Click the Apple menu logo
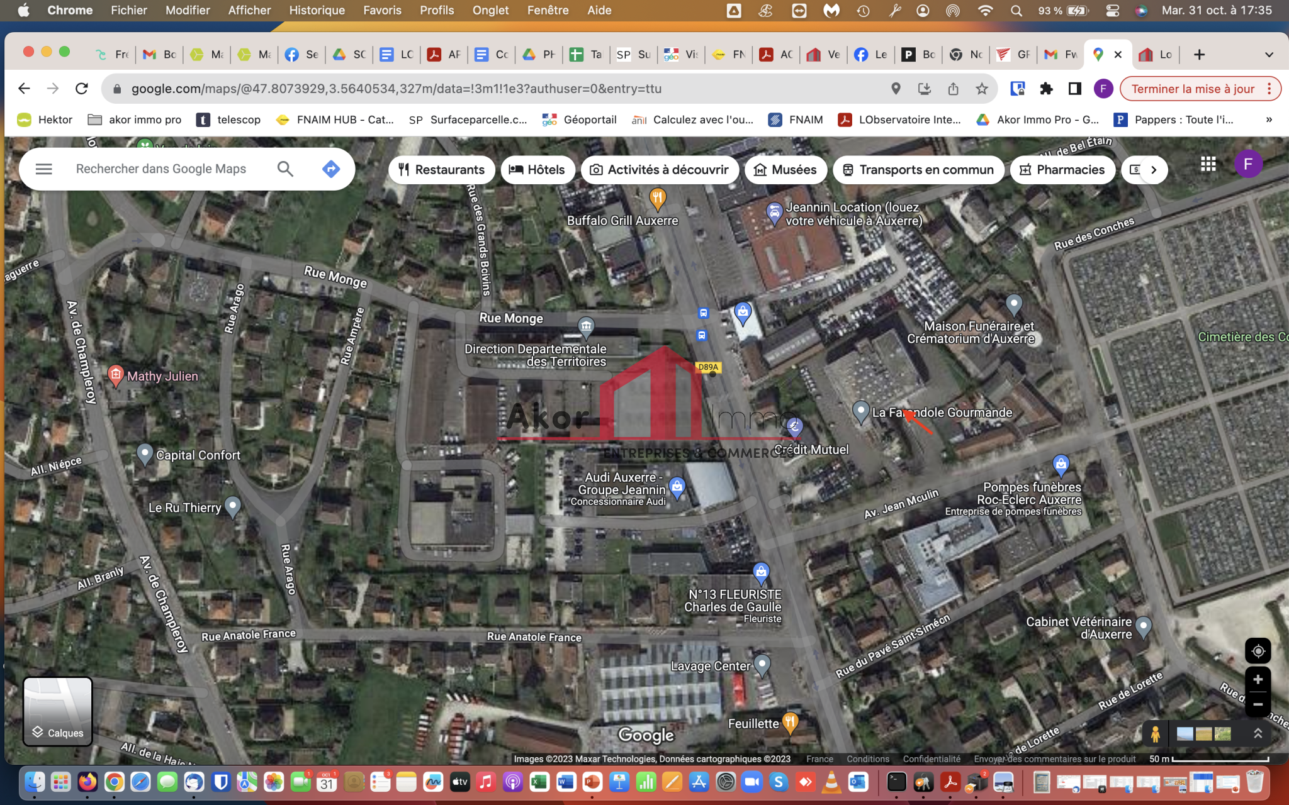Screen dimensions: 1289x805 23,10
